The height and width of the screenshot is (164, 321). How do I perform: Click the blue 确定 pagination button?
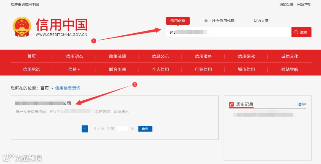coord(145,129)
